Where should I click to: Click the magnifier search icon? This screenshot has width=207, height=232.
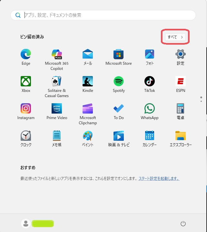18,15
